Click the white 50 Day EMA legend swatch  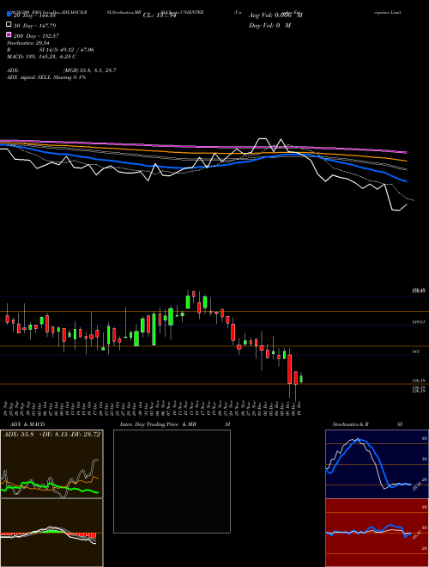9,25
